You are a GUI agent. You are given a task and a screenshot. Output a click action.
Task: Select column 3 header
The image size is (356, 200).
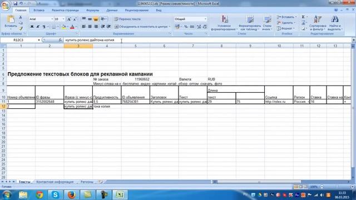pos(78,46)
